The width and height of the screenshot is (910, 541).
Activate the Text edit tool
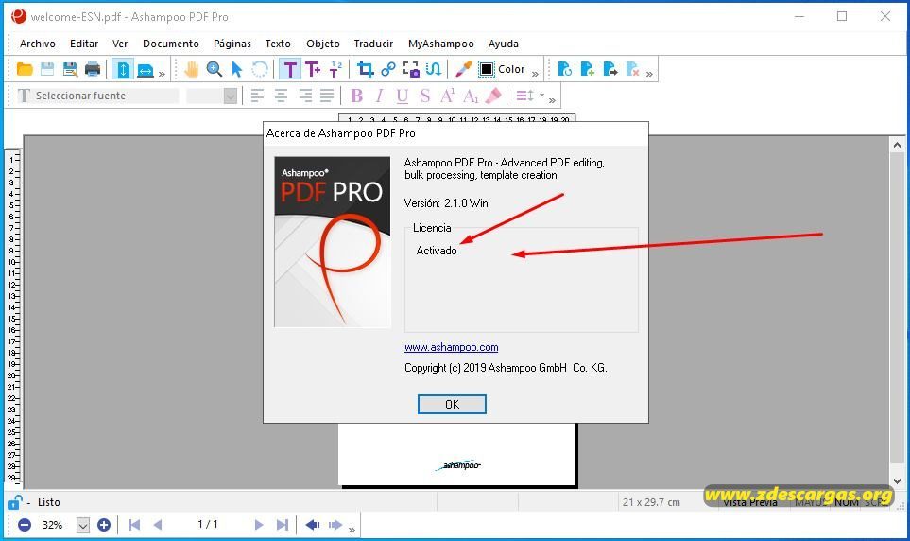(289, 70)
